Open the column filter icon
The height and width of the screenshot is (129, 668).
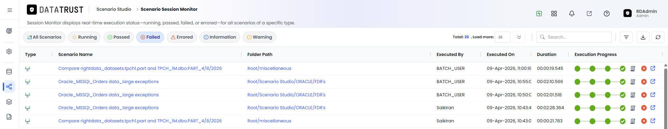[626, 37]
